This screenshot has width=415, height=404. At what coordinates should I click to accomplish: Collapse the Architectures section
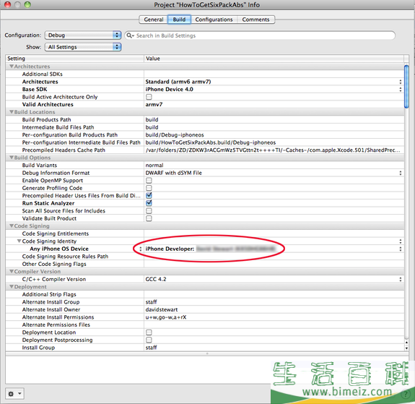[12, 66]
